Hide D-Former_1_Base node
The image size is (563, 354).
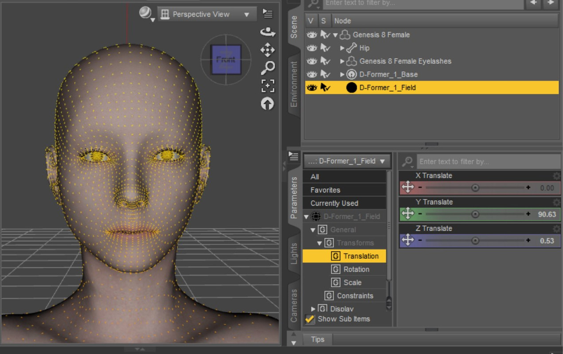[312, 74]
